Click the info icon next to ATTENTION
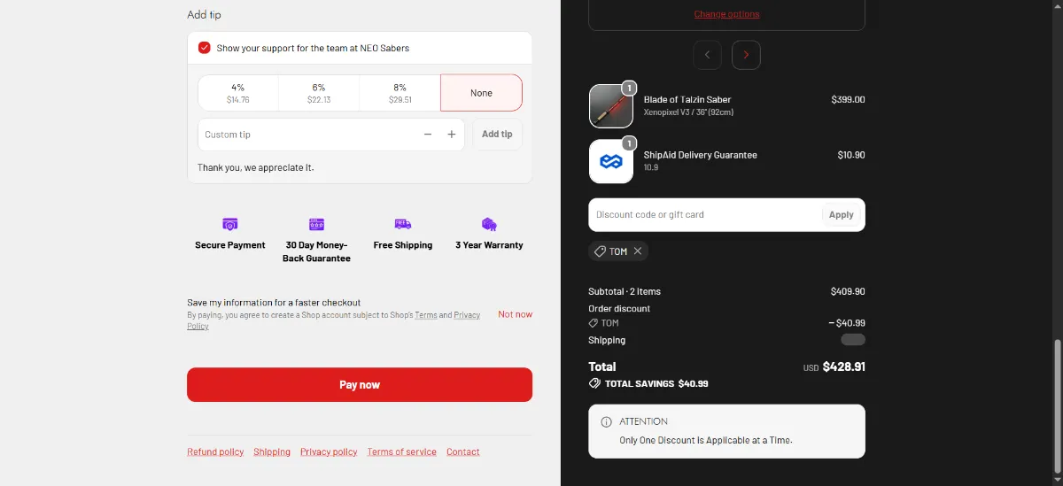The height and width of the screenshot is (486, 1063). 607,422
